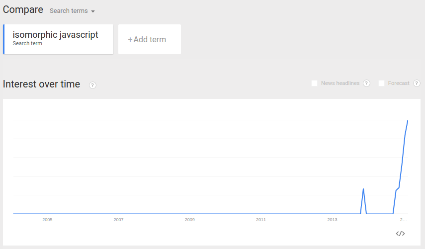425x249 pixels.
Task: Click the Add term button
Action: pos(150,39)
